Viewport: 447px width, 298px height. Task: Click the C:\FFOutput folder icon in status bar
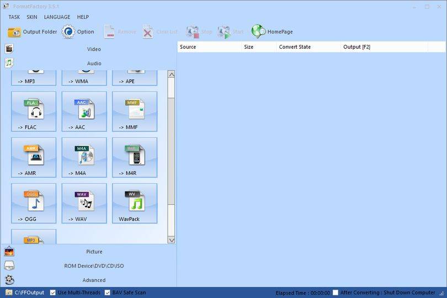(9, 292)
